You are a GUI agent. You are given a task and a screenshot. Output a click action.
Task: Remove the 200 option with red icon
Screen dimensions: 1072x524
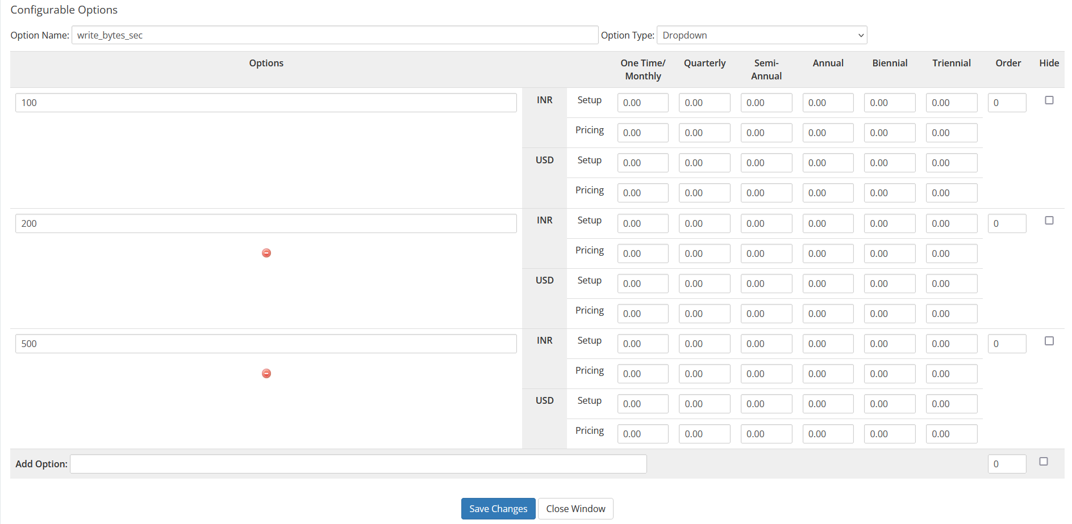266,253
